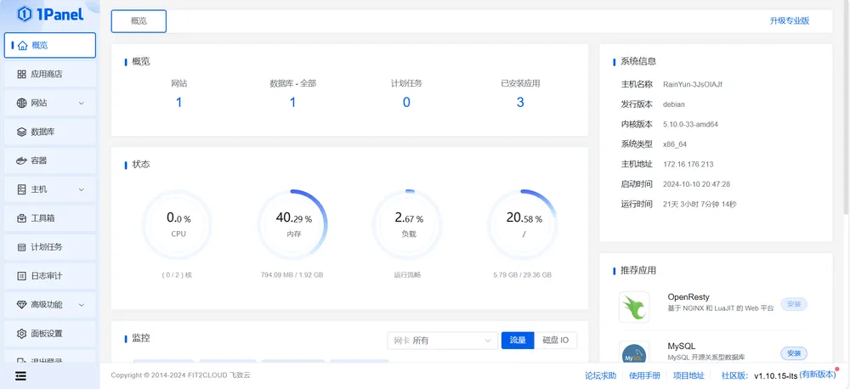Click the 容器 container icon
The image size is (850, 389).
tap(22, 161)
